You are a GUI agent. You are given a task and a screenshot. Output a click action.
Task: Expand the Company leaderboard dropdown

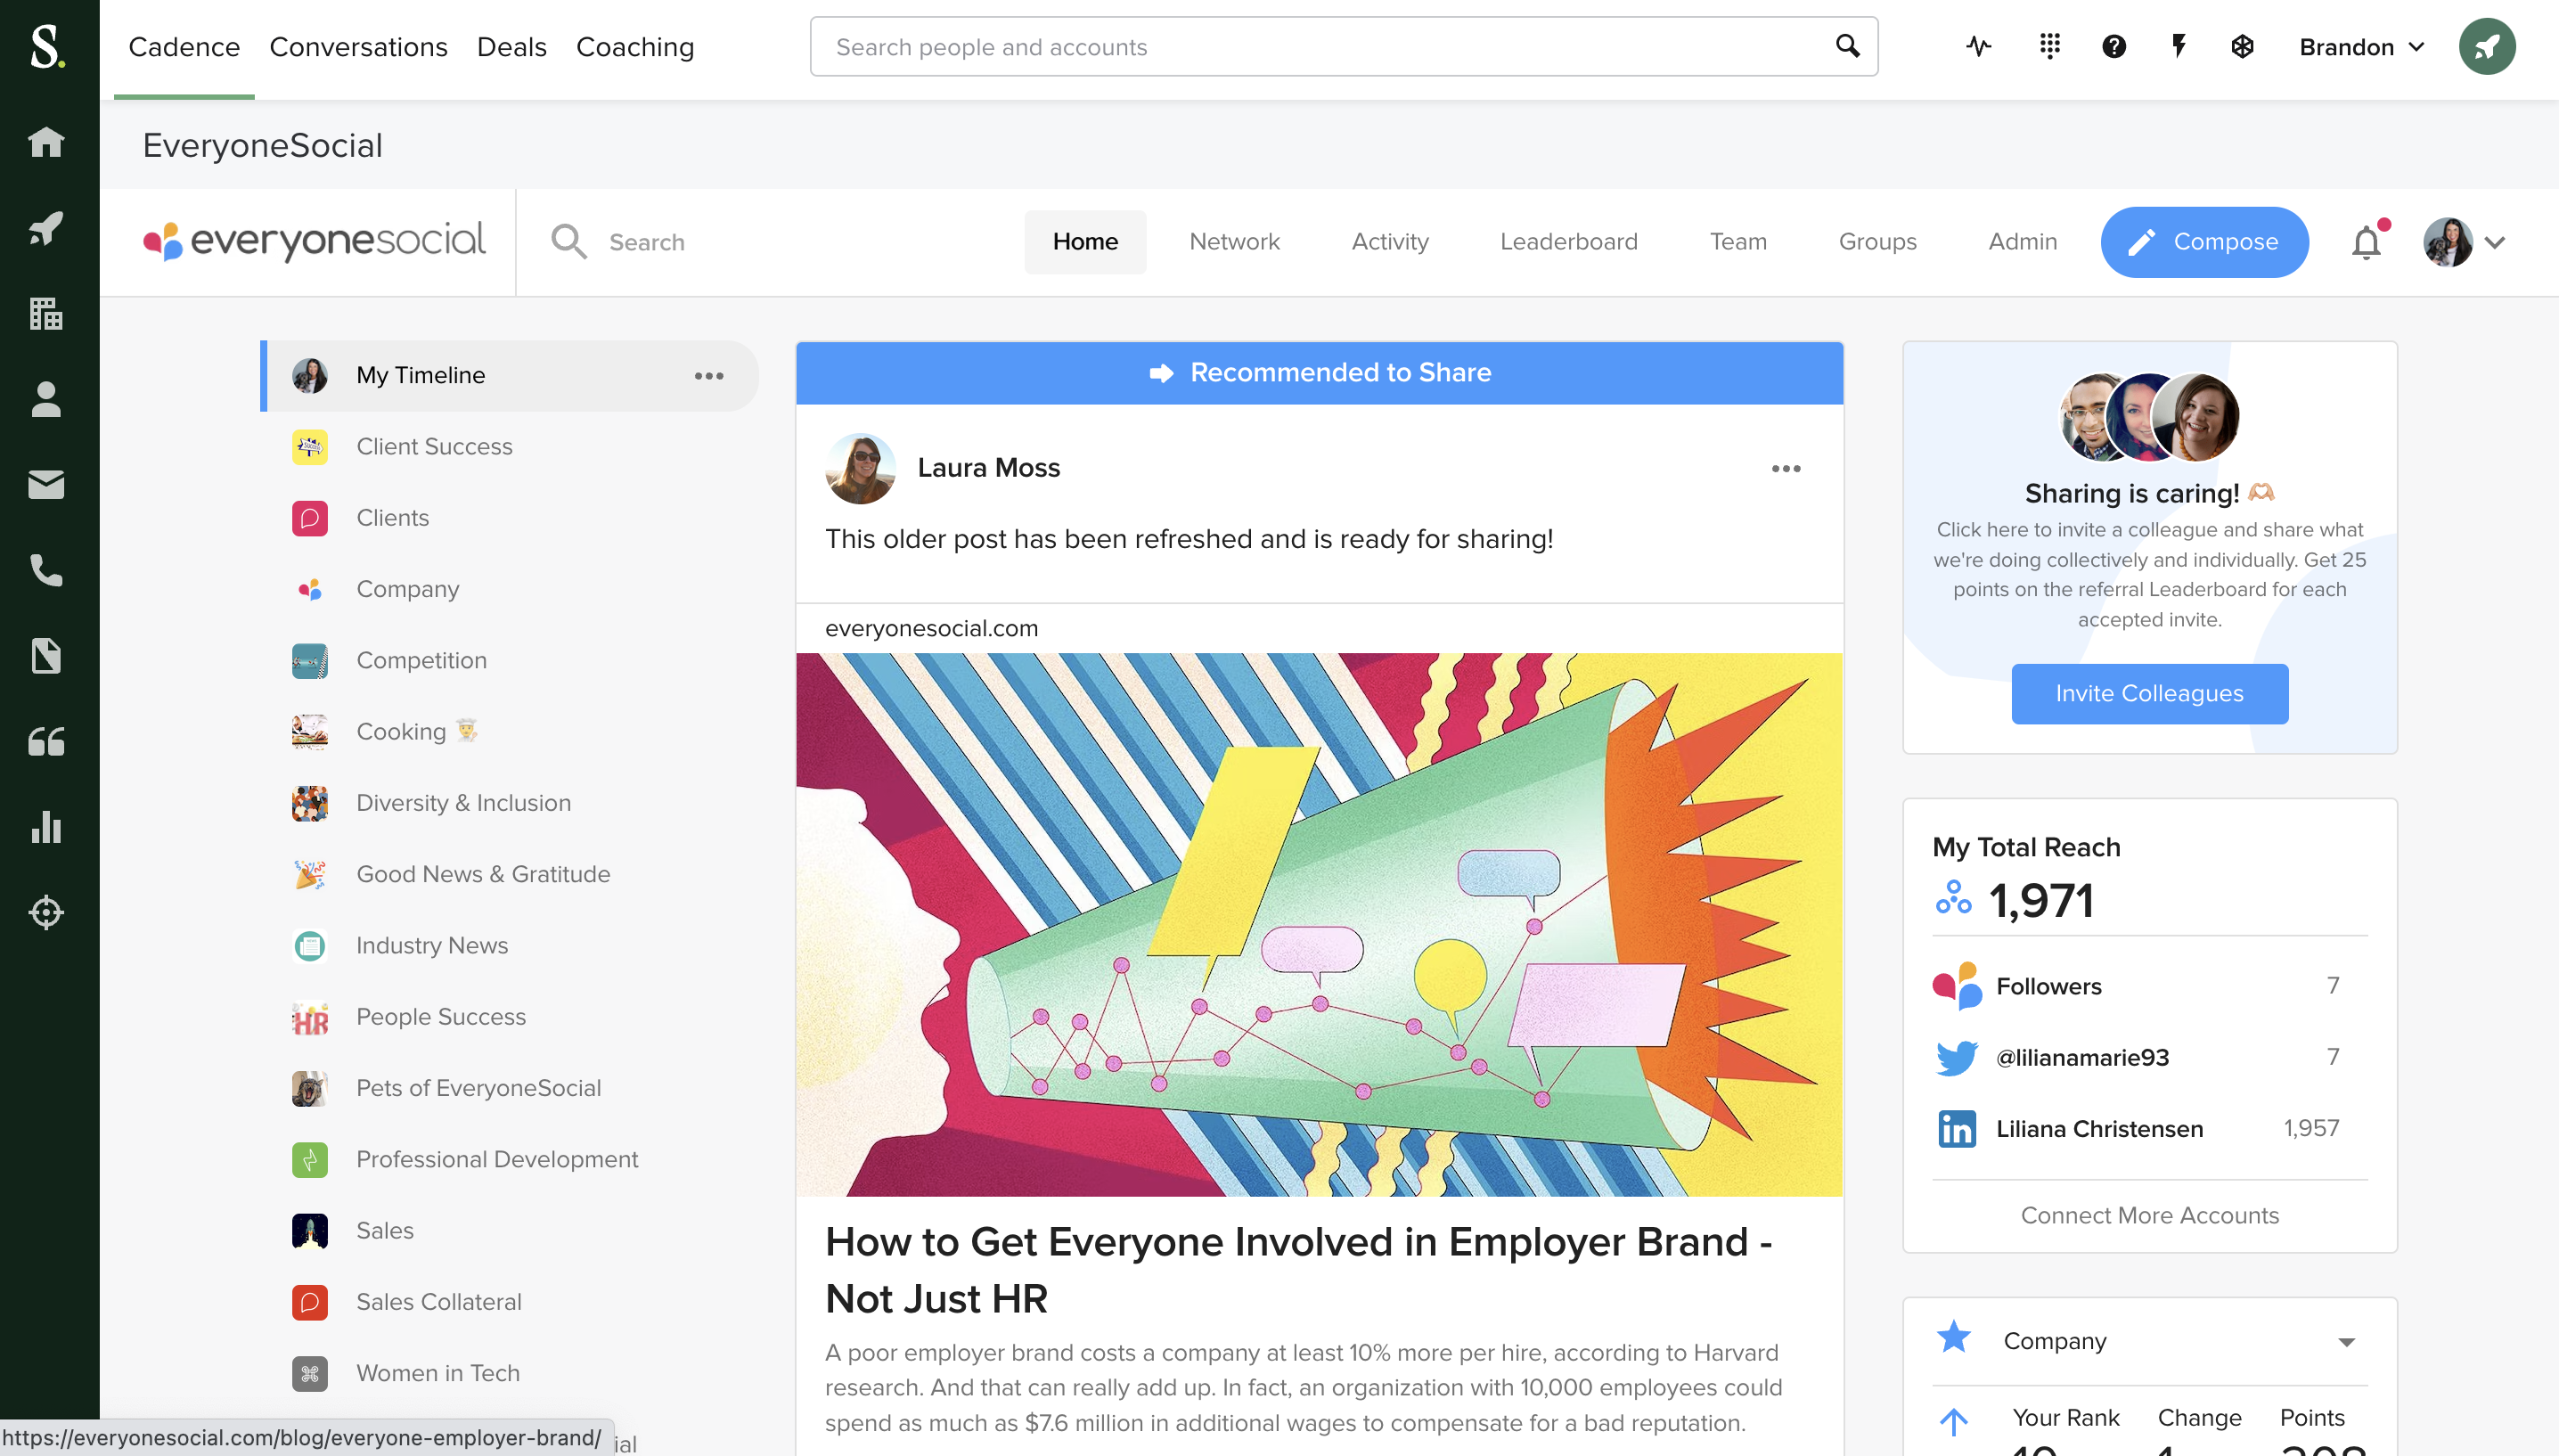[2346, 1341]
